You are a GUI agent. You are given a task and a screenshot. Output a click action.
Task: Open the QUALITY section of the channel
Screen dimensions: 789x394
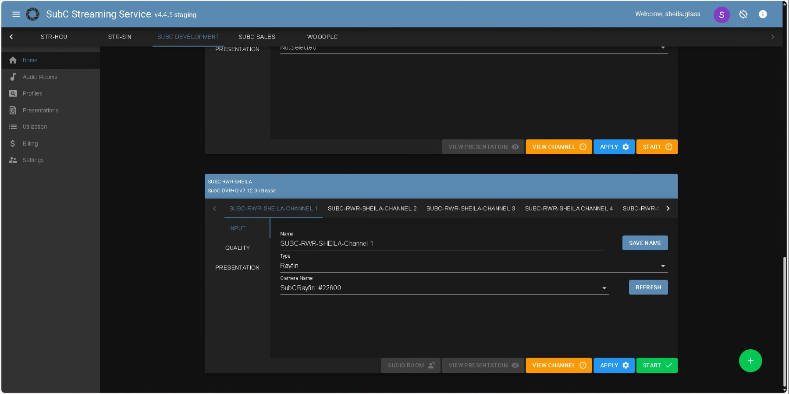[238, 248]
